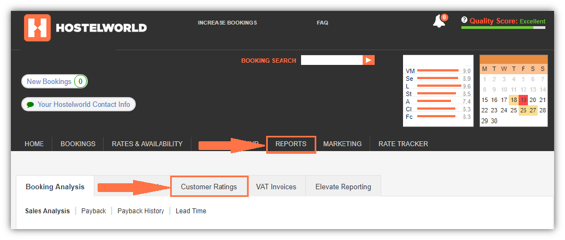Open INCREASE BOOKINGS link
Screen dimensions: 565x240
pos(227,23)
